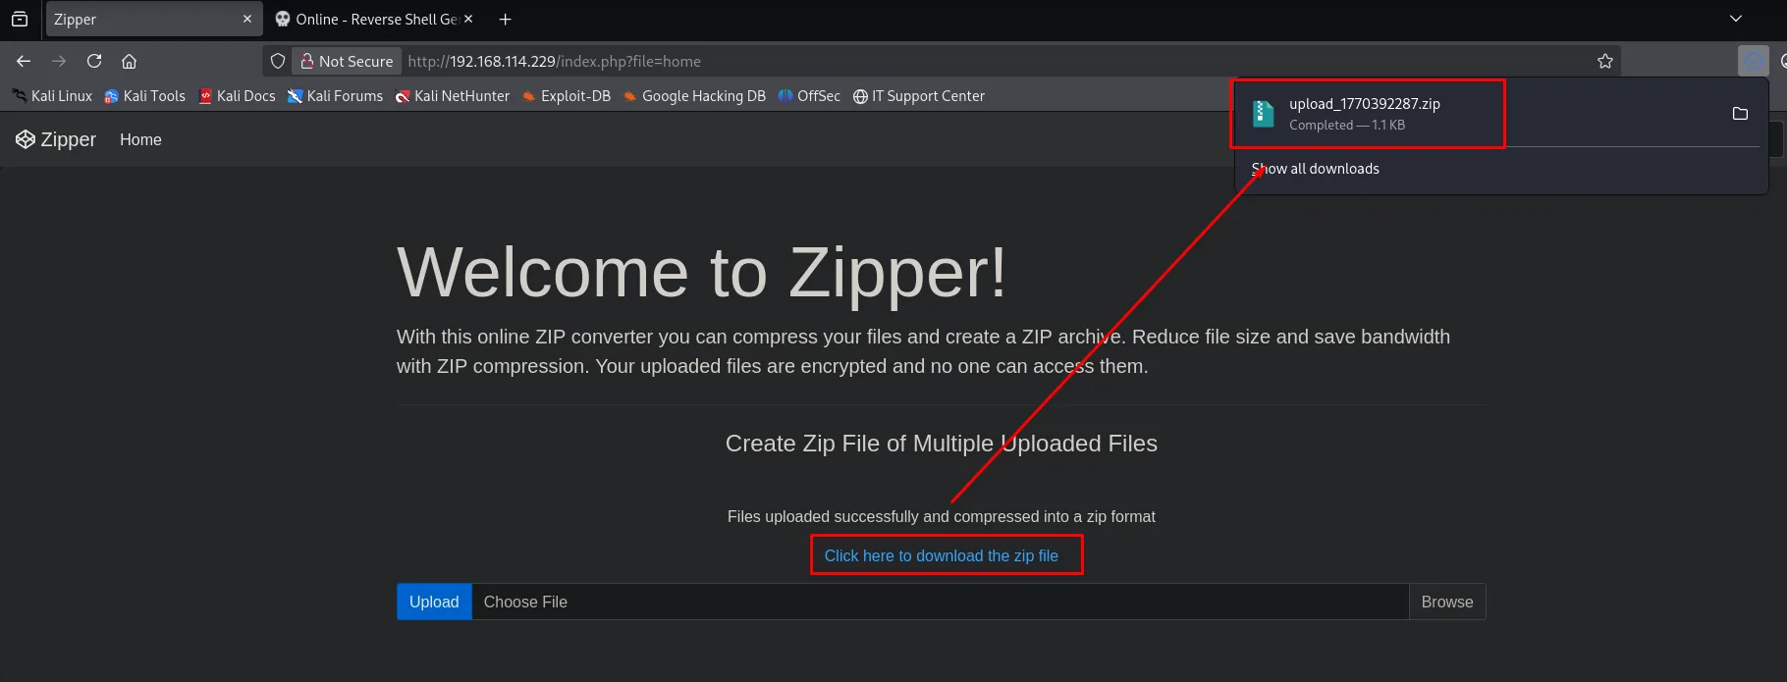Image resolution: width=1787 pixels, height=682 pixels.
Task: Close the Online Reverse Shell Generator tab
Action: point(468,19)
